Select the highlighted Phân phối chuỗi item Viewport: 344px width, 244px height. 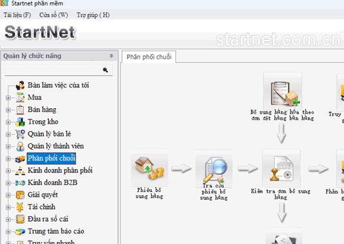pyautogui.click(x=51, y=158)
